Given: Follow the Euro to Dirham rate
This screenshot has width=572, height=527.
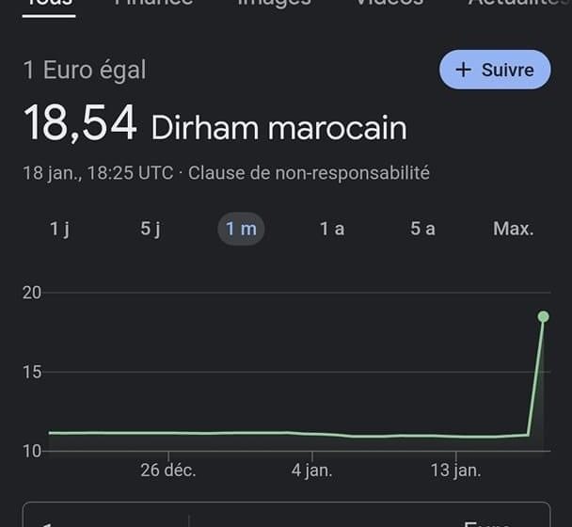Looking at the screenshot, I should (495, 70).
